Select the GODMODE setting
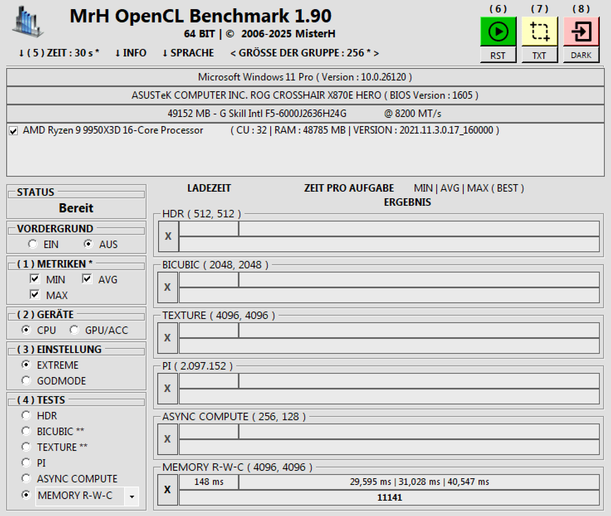Screen dimensions: 611x516 tap(26, 380)
